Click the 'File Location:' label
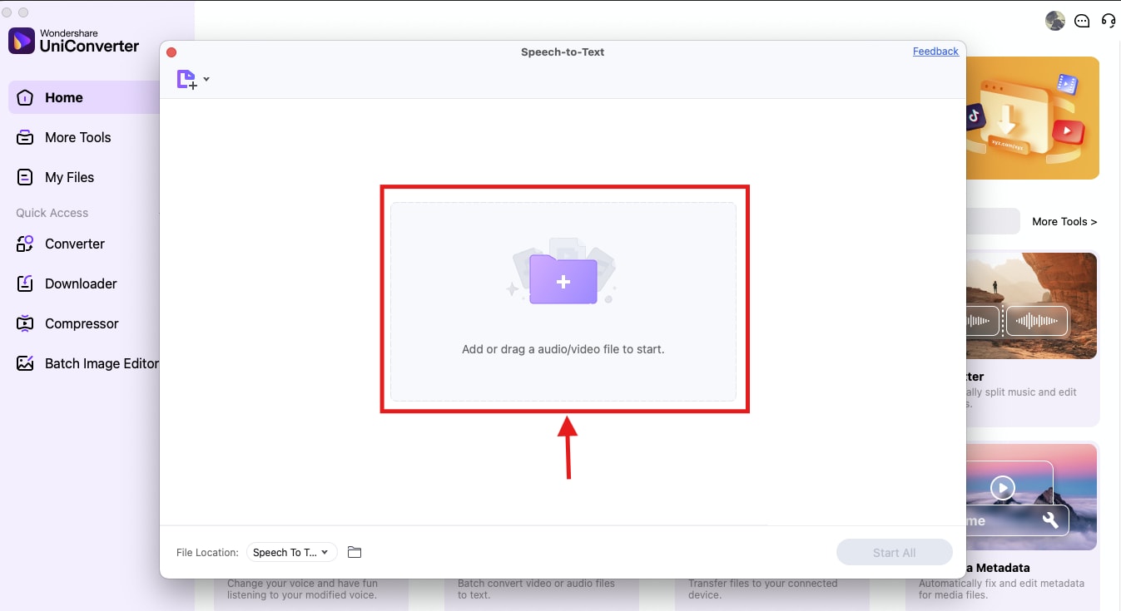The width and height of the screenshot is (1121, 611). [x=208, y=552]
